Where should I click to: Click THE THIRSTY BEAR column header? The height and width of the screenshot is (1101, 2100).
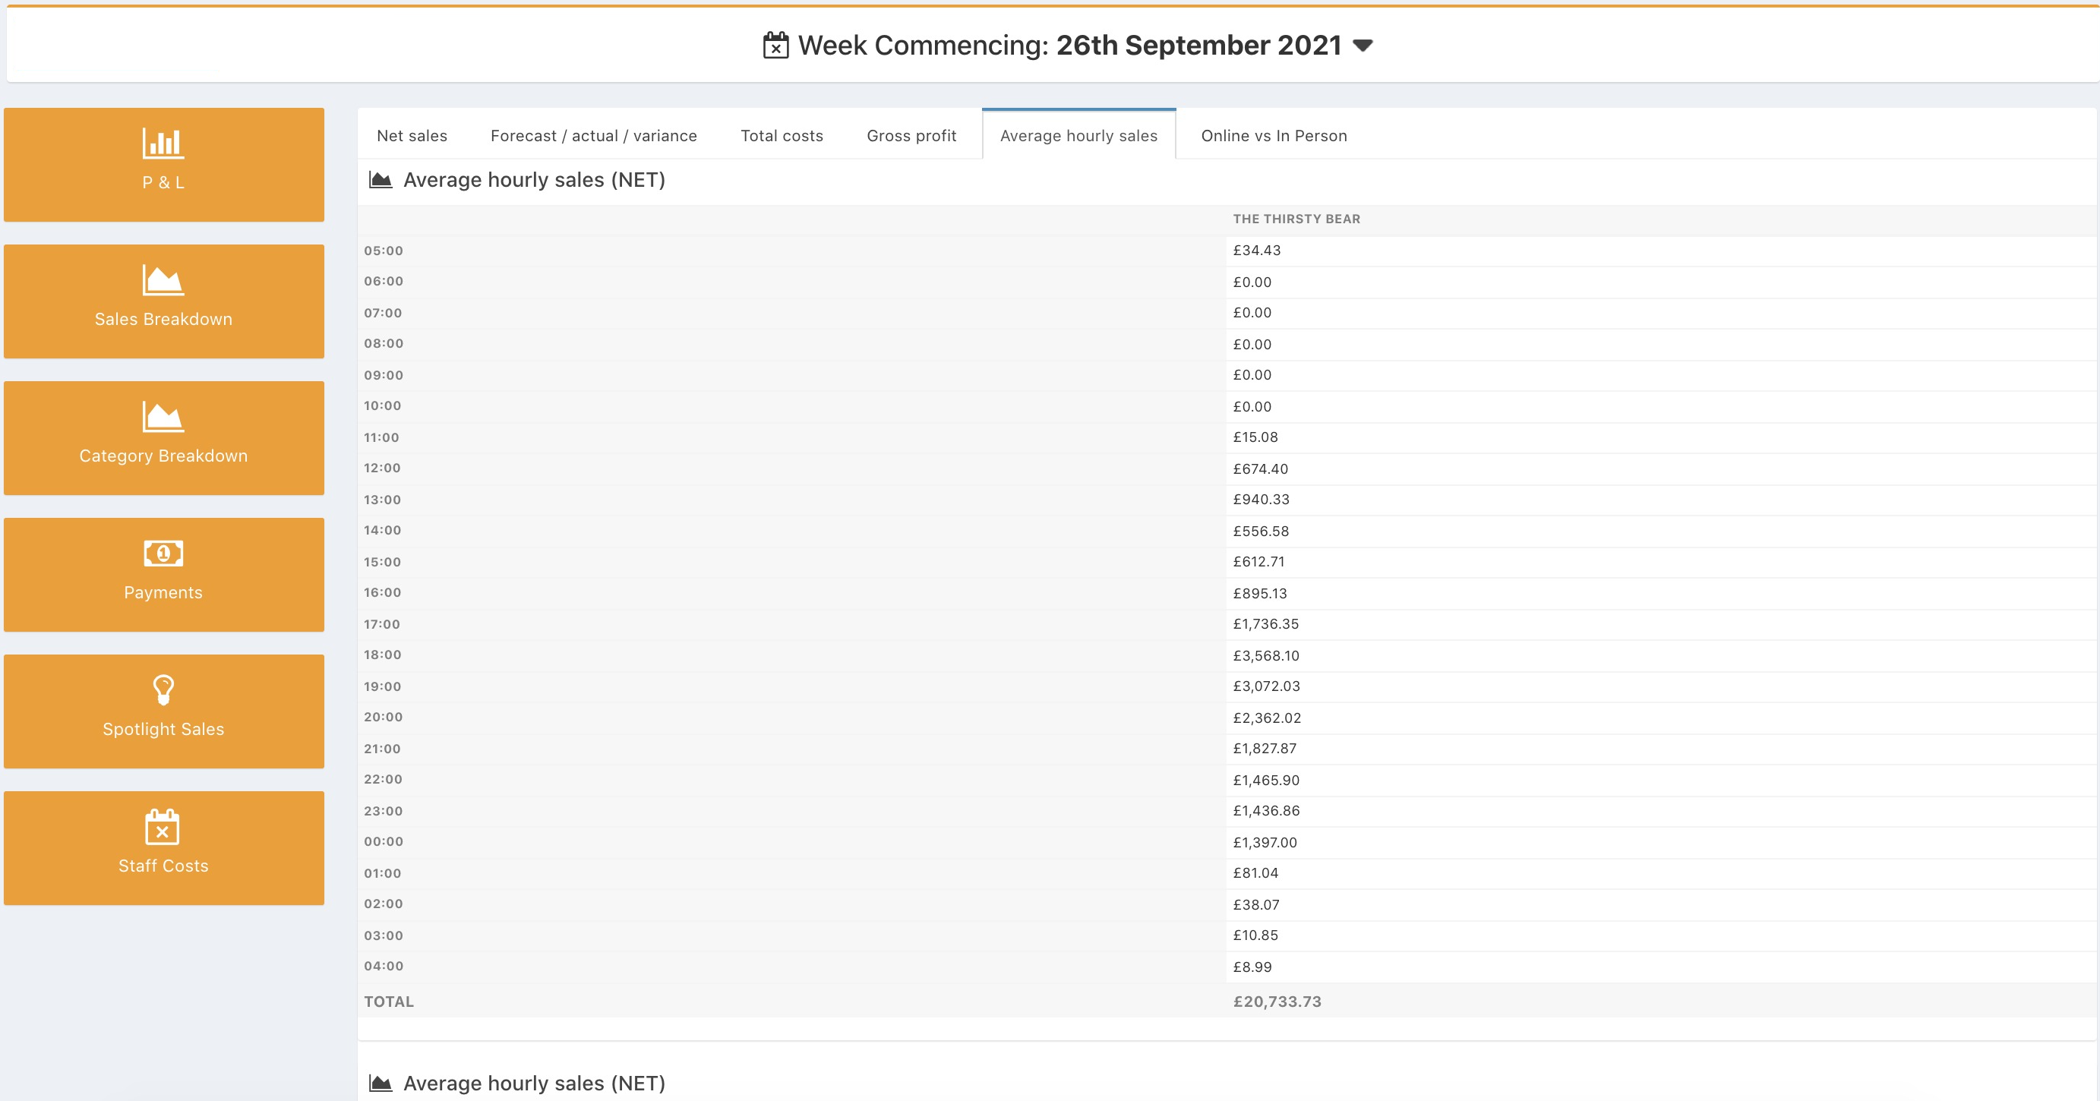pos(1296,219)
